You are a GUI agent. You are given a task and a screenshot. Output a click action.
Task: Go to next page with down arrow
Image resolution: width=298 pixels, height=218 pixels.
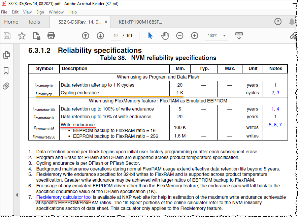tap(100, 36)
